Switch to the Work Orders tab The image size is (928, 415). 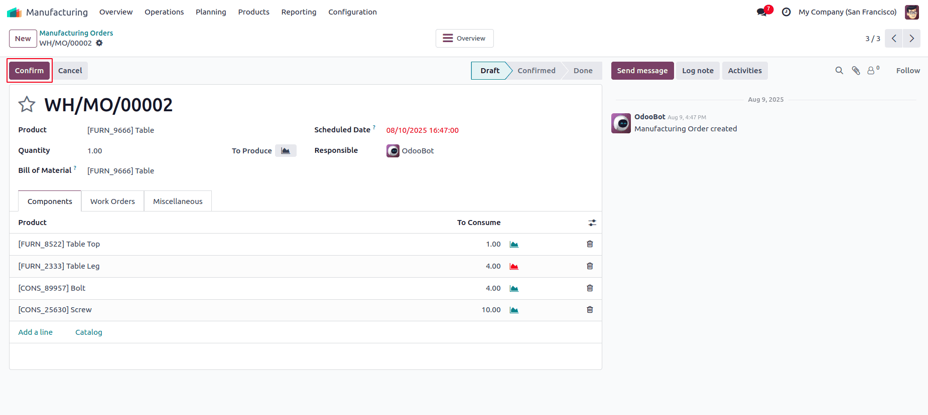point(112,201)
